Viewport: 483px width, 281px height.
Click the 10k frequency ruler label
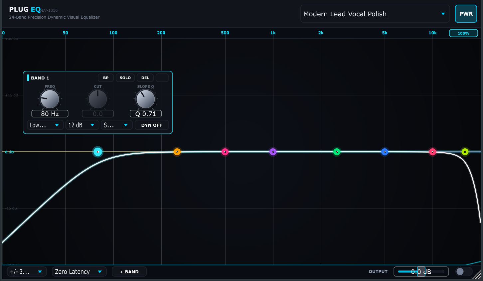click(432, 33)
